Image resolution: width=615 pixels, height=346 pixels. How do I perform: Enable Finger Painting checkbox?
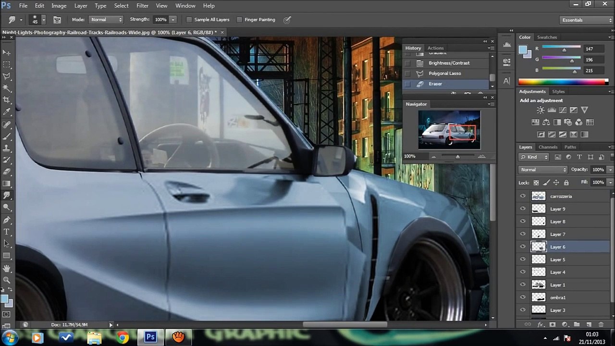239,20
